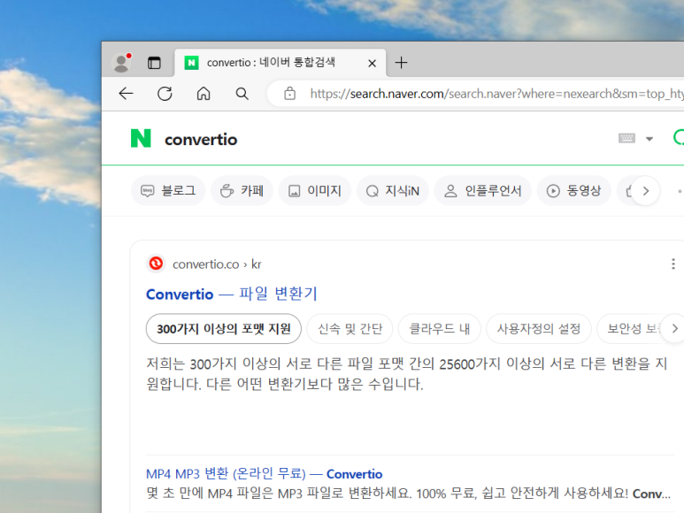684x513 pixels.
Task: Close the convertio Naver search tab
Action: click(373, 64)
